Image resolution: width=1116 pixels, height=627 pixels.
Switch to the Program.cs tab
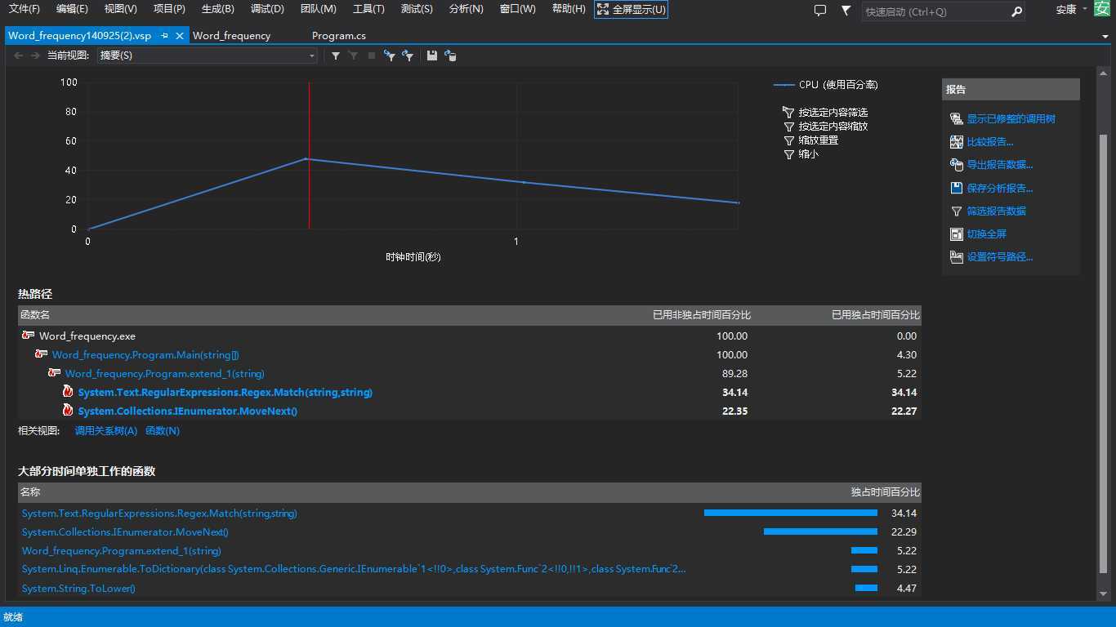(x=339, y=36)
